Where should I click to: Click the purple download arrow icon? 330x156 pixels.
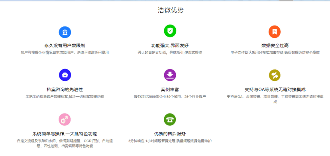(170, 75)
